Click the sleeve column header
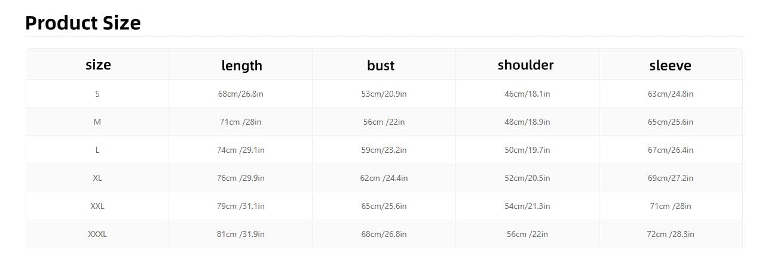The width and height of the screenshot is (765, 268). point(670,65)
